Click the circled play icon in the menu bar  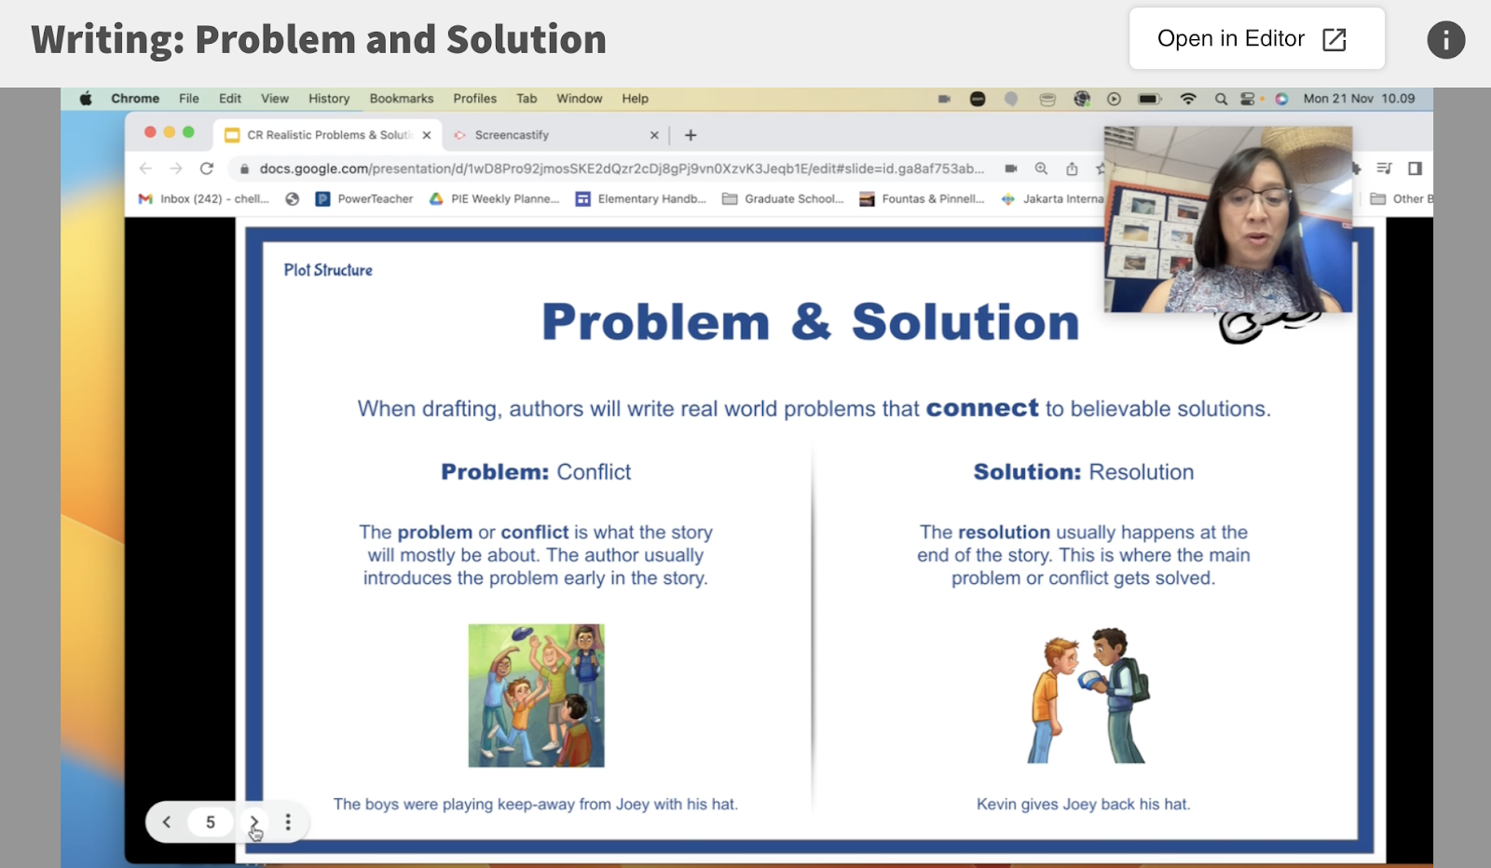tap(1115, 99)
